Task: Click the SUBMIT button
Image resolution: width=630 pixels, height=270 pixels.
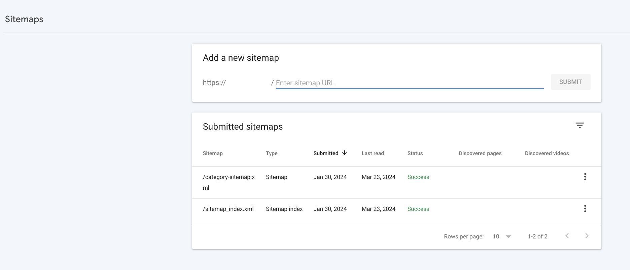Action: click(570, 82)
